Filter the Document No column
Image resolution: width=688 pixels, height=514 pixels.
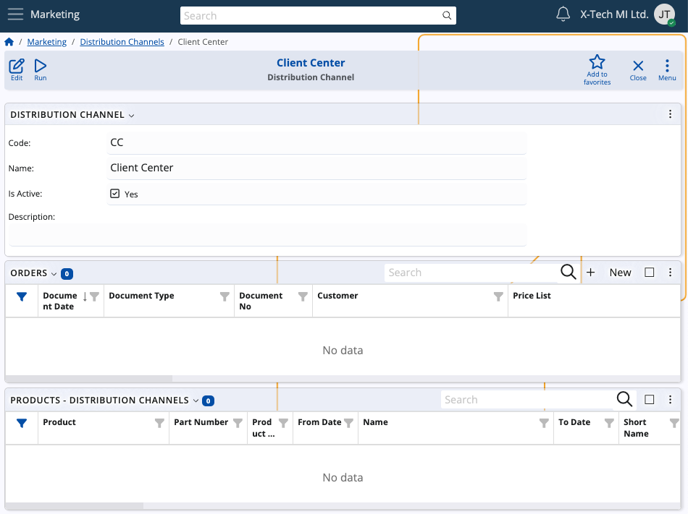point(303,296)
